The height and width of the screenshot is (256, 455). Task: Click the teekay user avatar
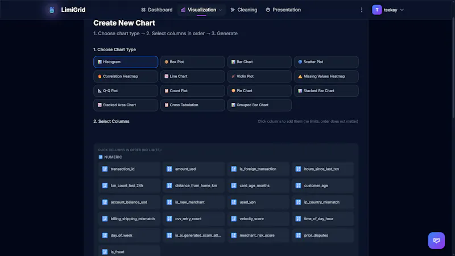(377, 10)
